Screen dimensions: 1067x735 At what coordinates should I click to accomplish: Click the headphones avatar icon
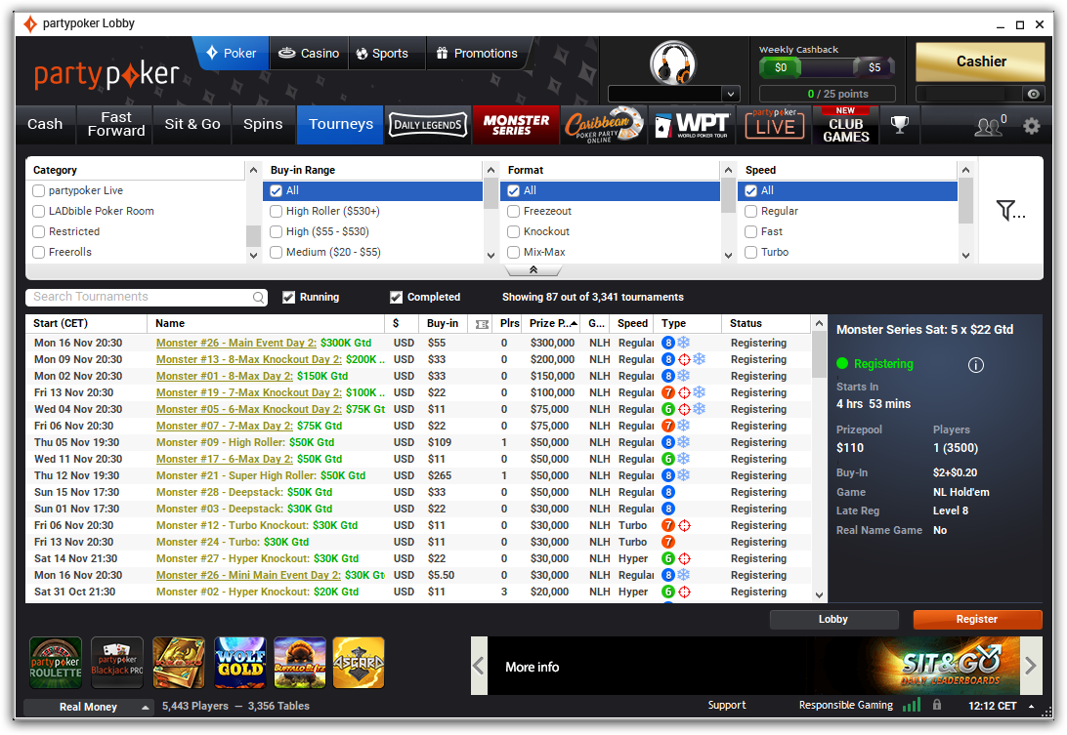pyautogui.click(x=673, y=62)
